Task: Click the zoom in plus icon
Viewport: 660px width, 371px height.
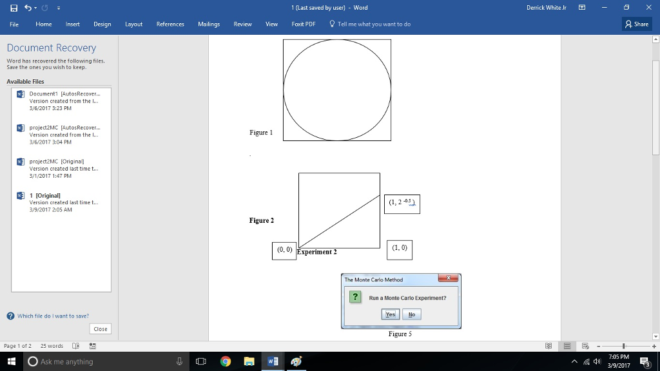Action: (x=654, y=346)
